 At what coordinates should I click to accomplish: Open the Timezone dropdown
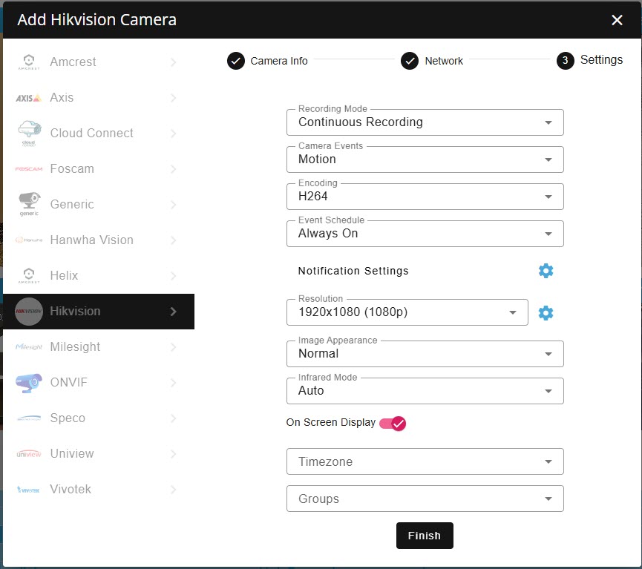point(425,461)
